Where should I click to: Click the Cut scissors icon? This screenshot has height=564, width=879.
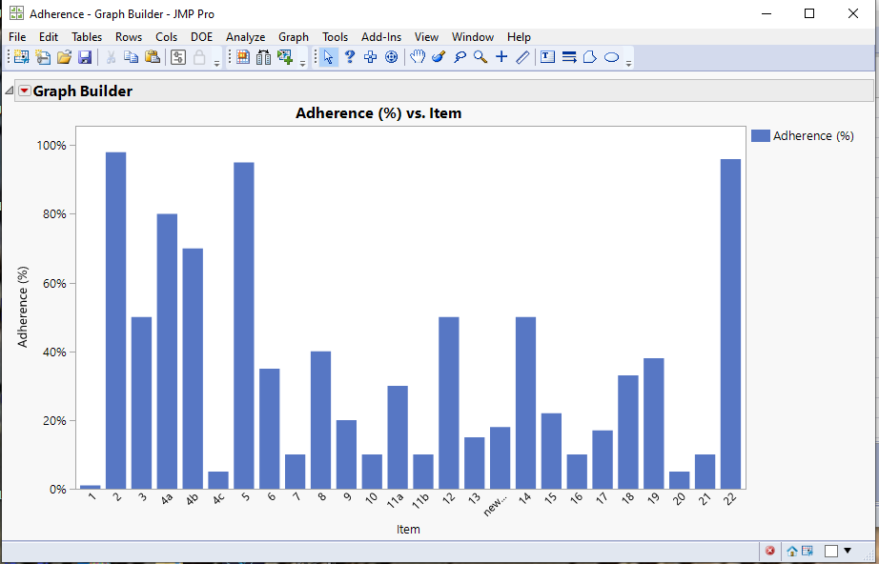(x=111, y=57)
